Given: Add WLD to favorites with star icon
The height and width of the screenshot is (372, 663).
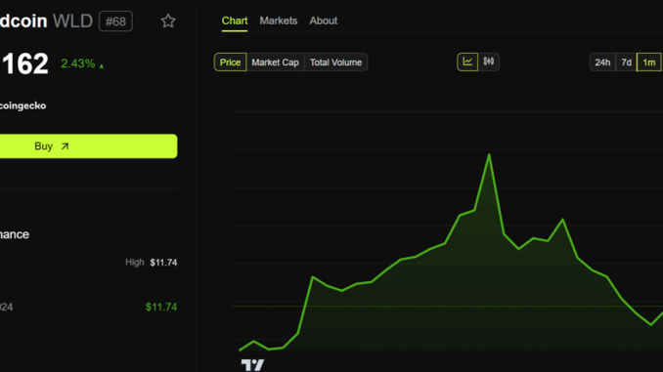Looking at the screenshot, I should pos(168,21).
